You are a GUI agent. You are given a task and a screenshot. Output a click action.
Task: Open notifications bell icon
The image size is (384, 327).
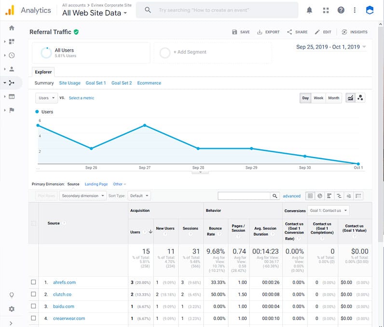tap(310, 10)
